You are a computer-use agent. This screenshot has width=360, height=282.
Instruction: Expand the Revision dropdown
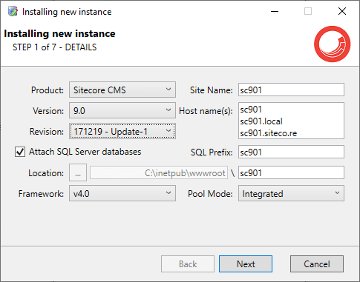coord(122,131)
